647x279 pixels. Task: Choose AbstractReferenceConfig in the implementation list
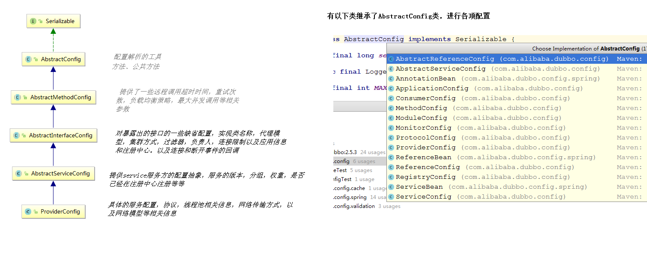[x=516, y=59]
